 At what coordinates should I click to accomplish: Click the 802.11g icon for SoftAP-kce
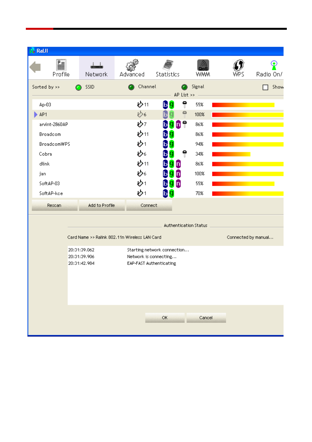point(171,193)
